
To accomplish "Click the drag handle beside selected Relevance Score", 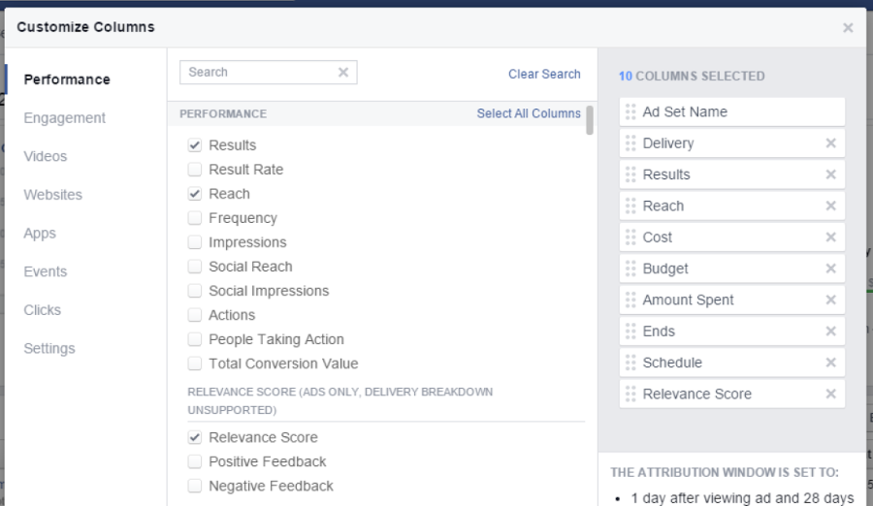I will pos(630,394).
